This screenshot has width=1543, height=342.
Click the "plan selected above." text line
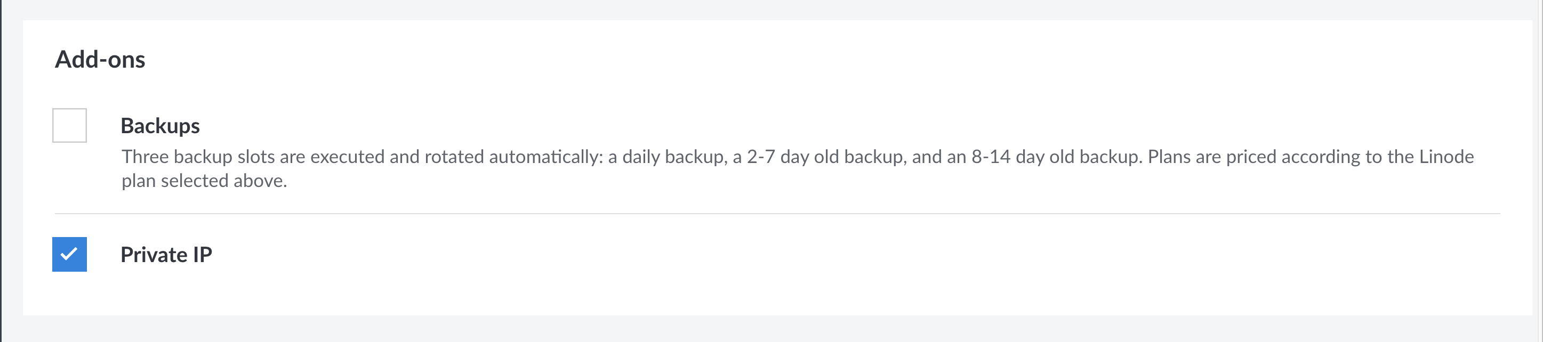point(204,181)
